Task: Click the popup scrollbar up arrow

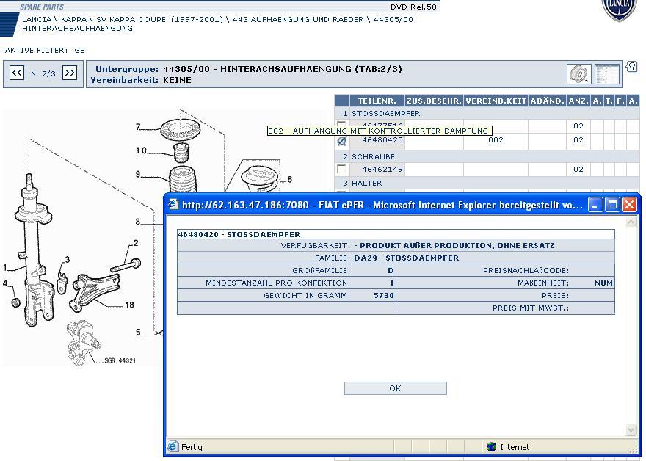Action: coord(631,223)
